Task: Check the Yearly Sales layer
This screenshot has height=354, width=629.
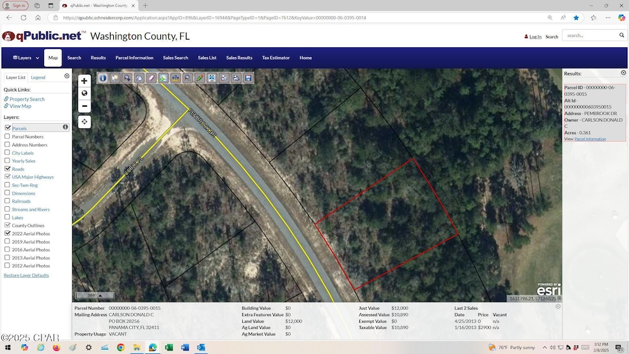Action: tap(7, 160)
